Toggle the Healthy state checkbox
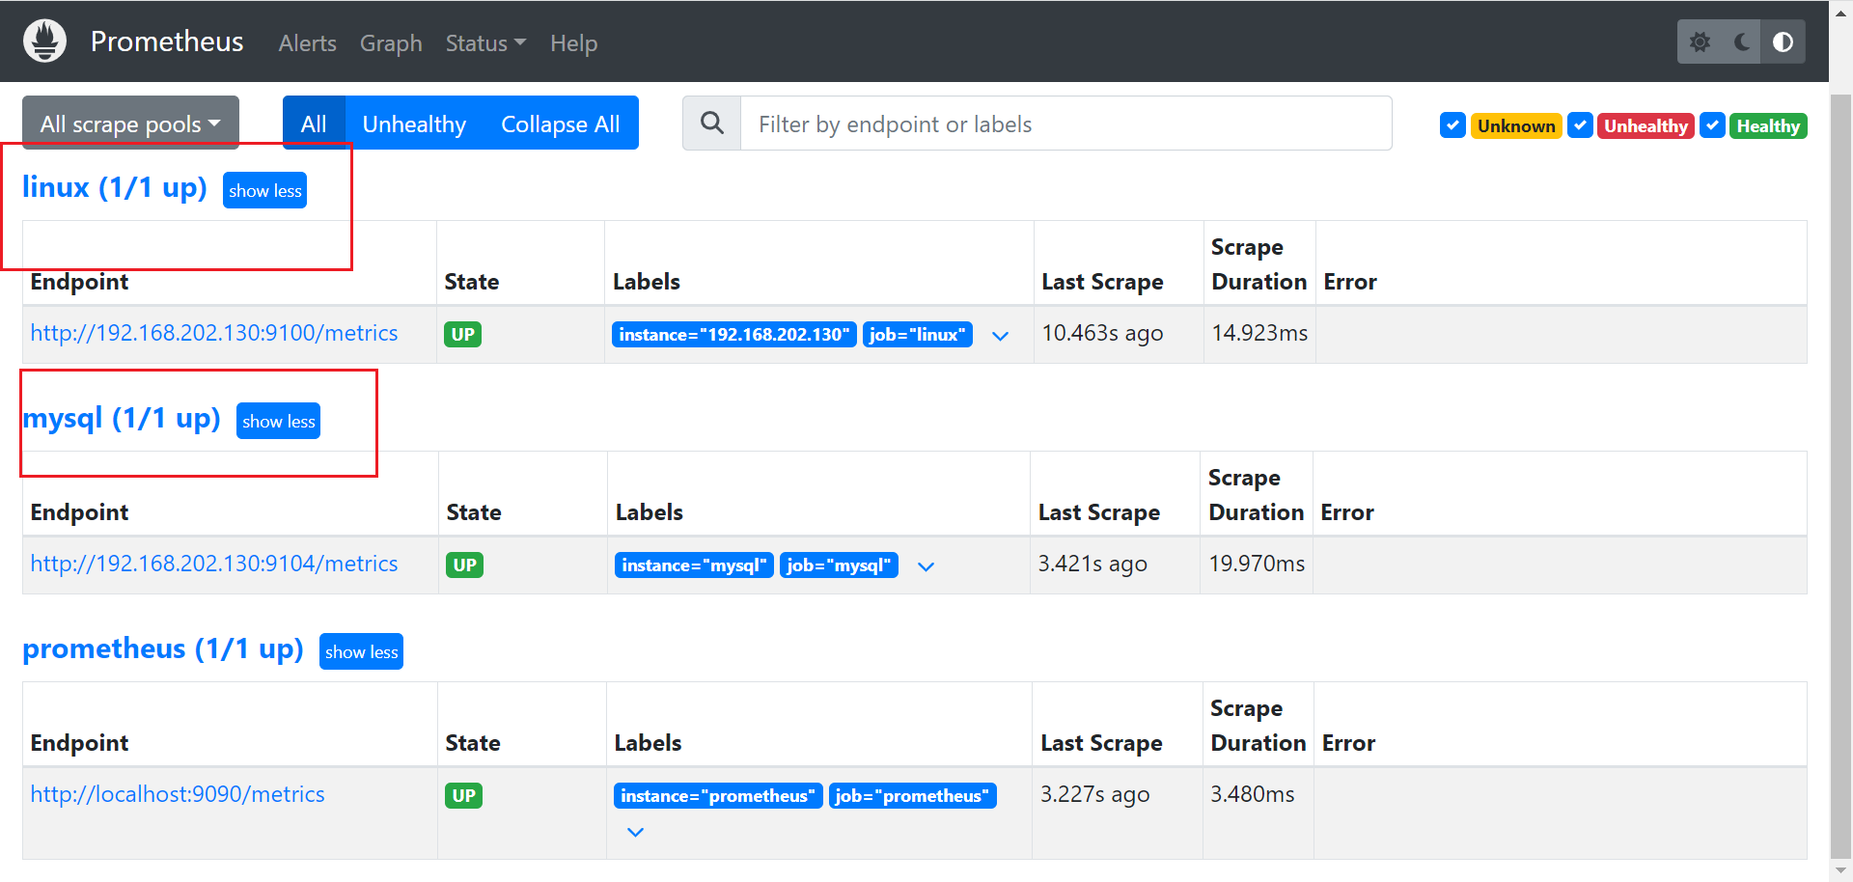 coord(1712,125)
